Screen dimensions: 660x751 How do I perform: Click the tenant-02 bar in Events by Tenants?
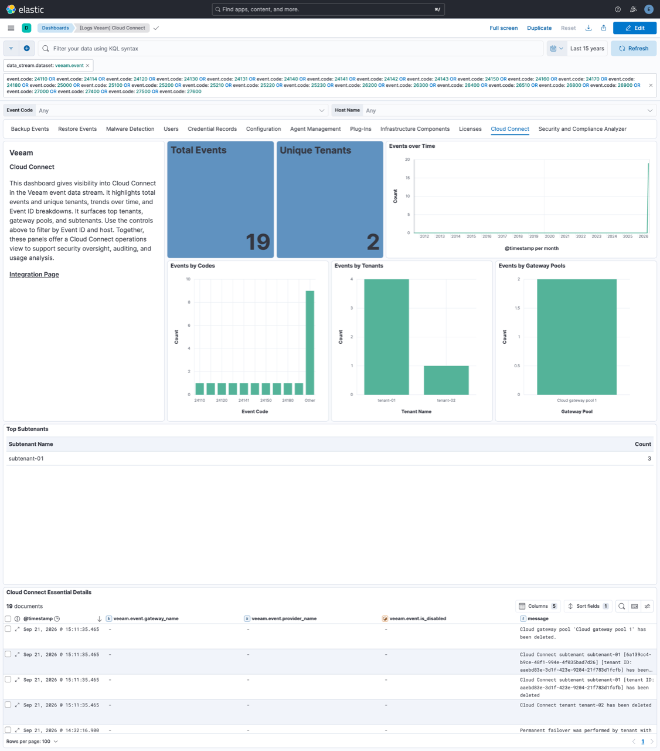446,380
